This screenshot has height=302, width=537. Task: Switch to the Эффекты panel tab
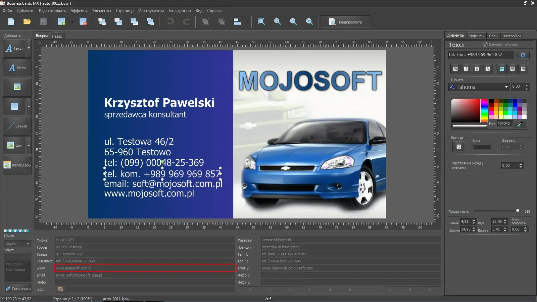point(476,36)
